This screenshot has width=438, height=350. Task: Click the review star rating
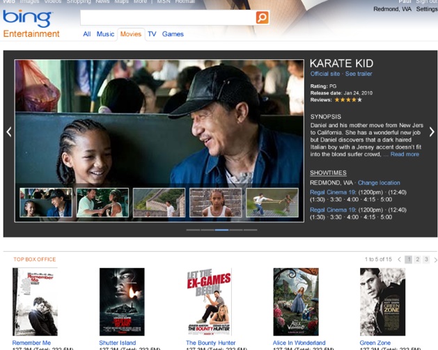(x=348, y=100)
